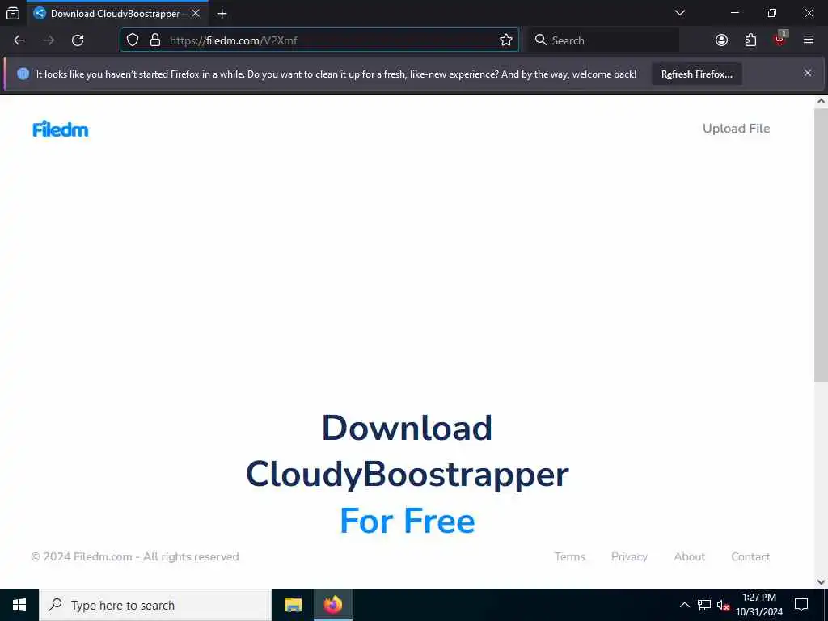Open the About footer link
828x621 pixels.
click(689, 556)
